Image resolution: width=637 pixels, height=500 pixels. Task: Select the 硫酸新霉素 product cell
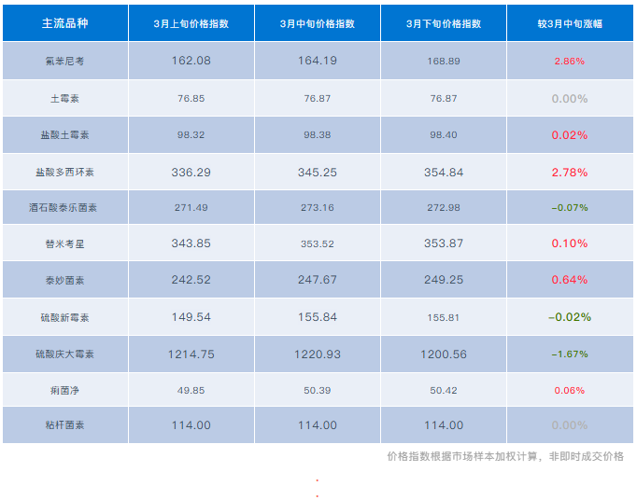[64, 317]
